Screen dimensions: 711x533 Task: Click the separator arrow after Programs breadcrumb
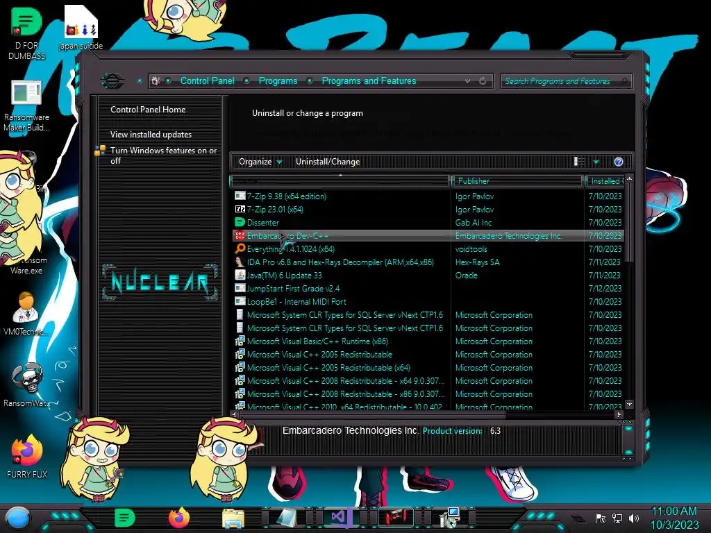[310, 81]
